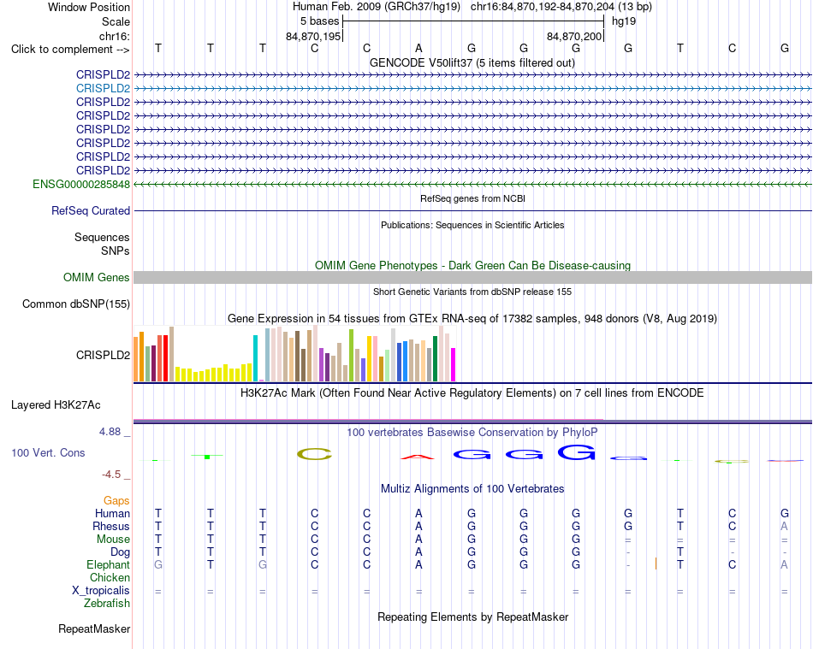The image size is (813, 649).
Task: Click the faded A base in Elephant row
Action: [784, 564]
